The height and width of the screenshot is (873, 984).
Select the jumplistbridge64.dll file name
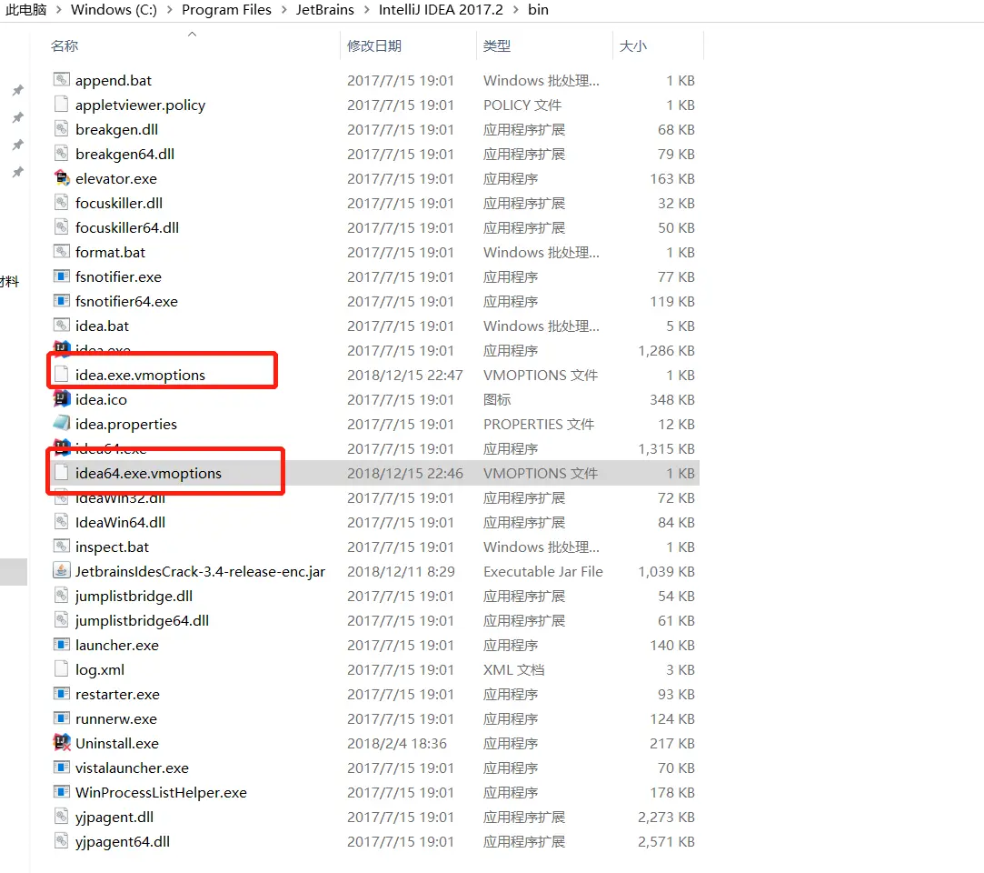click(x=142, y=620)
